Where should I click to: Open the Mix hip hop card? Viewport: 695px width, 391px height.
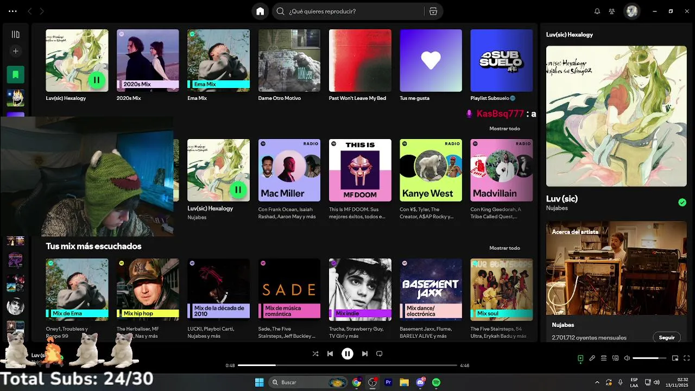point(148,299)
